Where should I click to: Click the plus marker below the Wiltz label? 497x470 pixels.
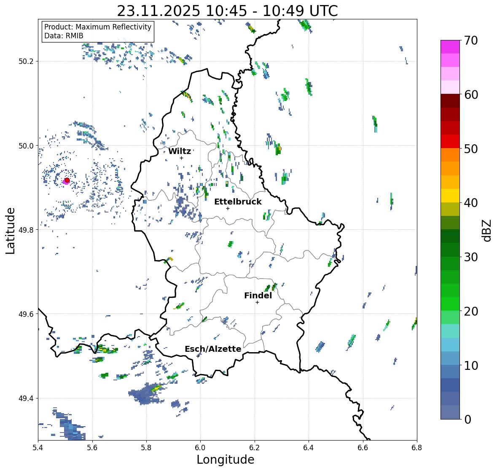tap(181, 158)
